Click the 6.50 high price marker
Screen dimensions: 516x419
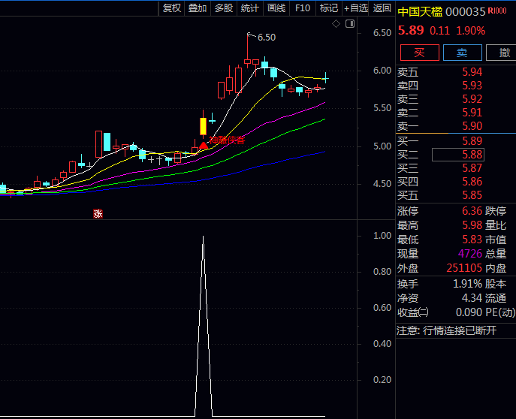pyautogui.click(x=266, y=37)
